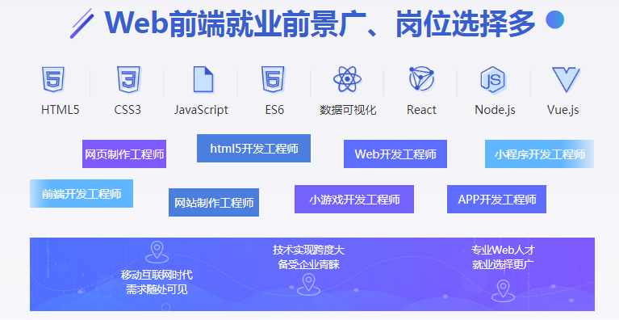619x320 pixels.
Task: Click the blue circle beside the headline
Action: (x=555, y=19)
